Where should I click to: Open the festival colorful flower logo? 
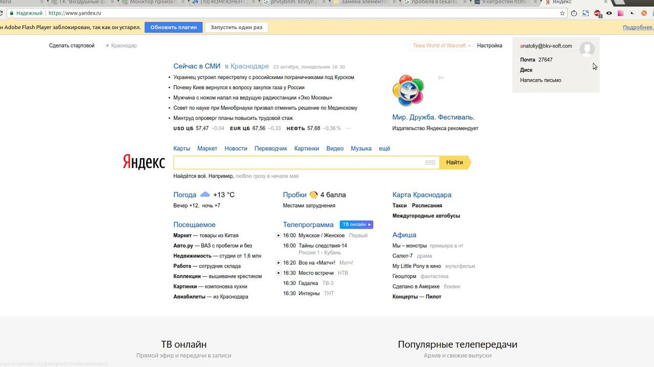tap(408, 91)
